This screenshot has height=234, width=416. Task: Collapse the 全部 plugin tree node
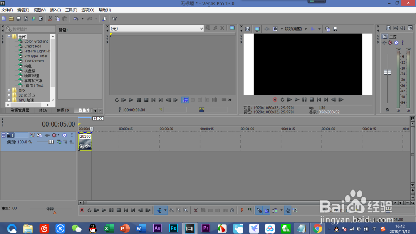click(9, 36)
